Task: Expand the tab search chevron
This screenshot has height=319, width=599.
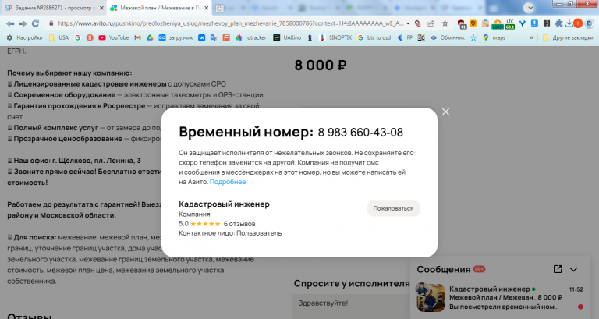Action: (x=529, y=8)
